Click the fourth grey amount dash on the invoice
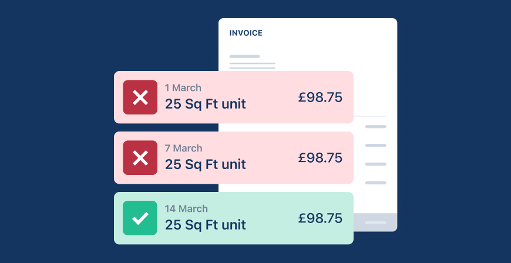Screen dimensions: 511x263 click(x=376, y=183)
